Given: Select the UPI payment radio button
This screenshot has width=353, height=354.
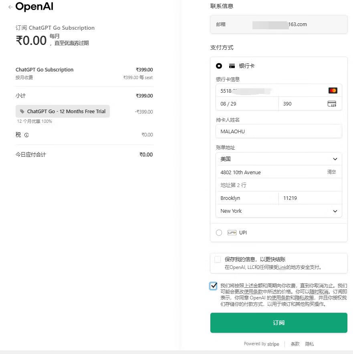Looking at the screenshot, I should pos(219,233).
